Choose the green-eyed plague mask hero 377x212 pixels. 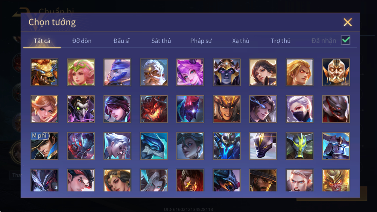click(81, 109)
